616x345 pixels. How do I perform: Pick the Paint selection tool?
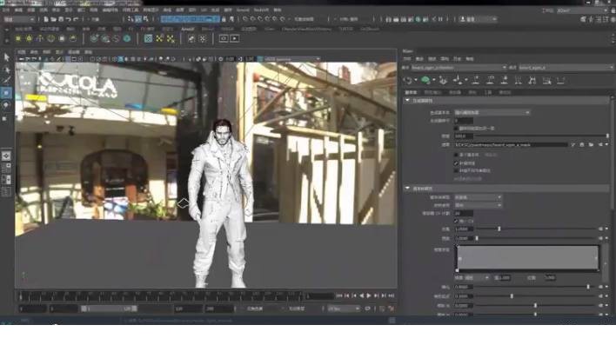[x=7, y=81]
